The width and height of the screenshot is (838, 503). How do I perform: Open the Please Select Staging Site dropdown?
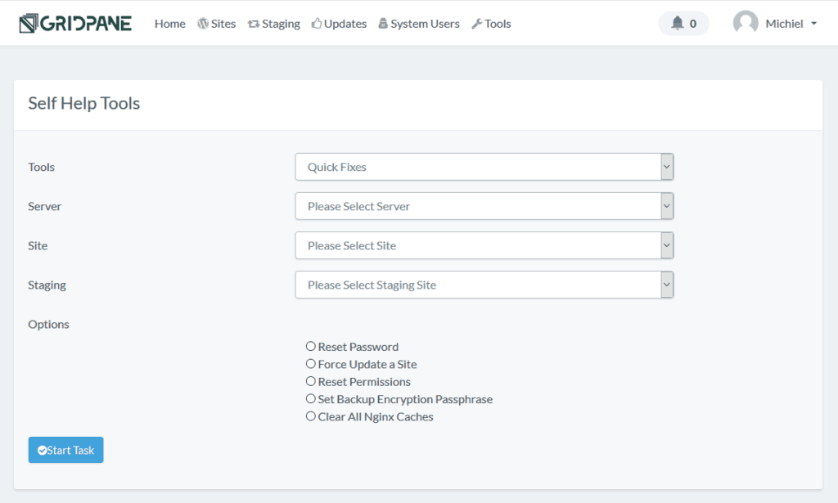click(x=484, y=285)
